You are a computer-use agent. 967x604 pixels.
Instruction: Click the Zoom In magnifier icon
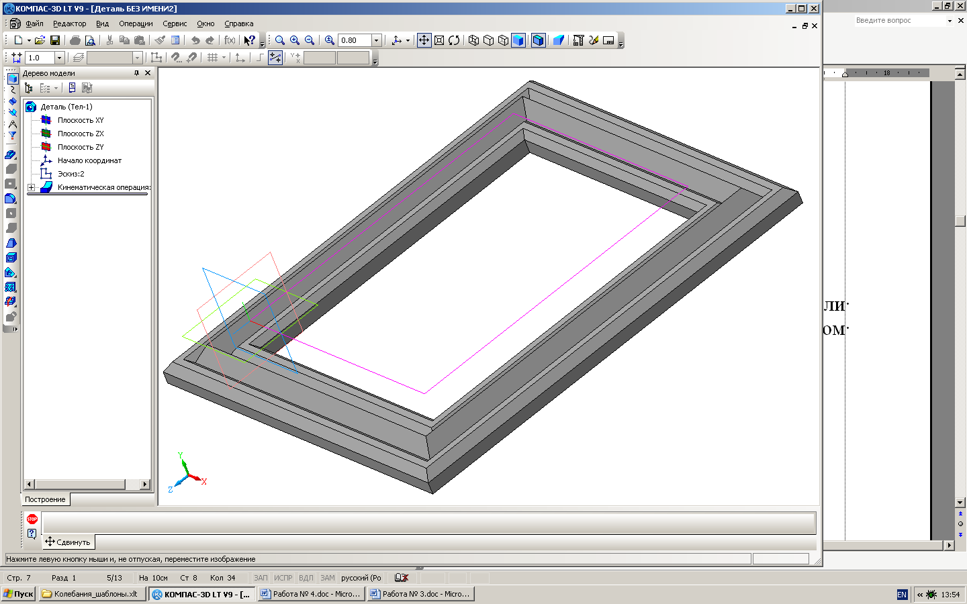295,40
